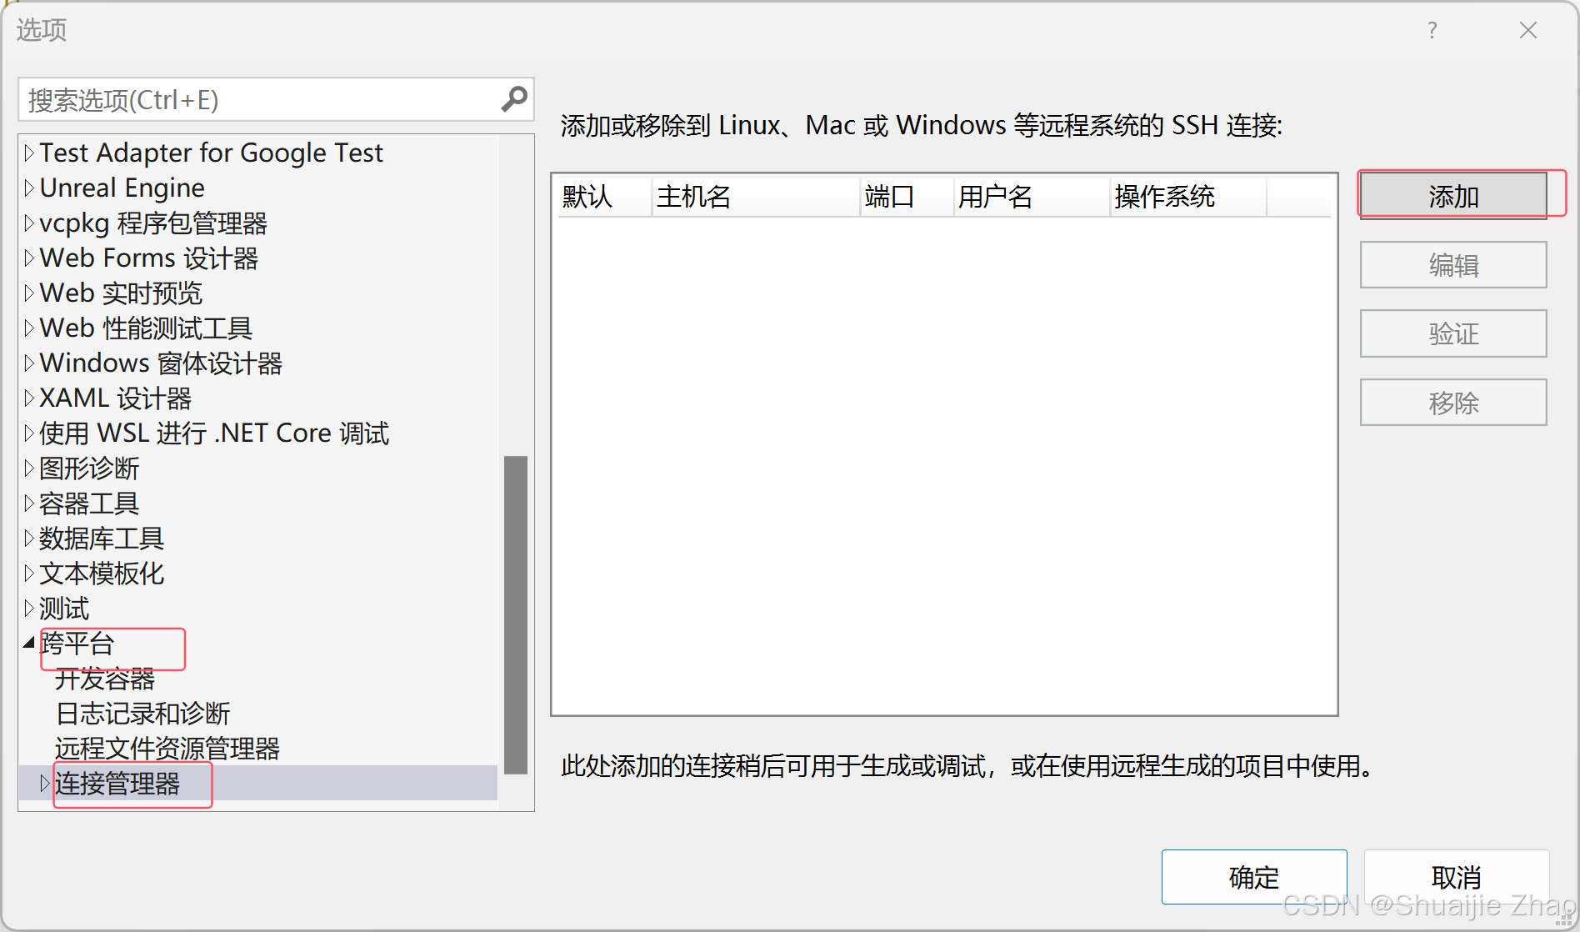Open 远程文件资源管理器 settings

click(167, 749)
